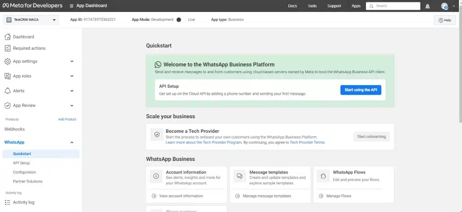Select API Setup in the WhatsApp submenu
462x212 pixels.
[21, 163]
